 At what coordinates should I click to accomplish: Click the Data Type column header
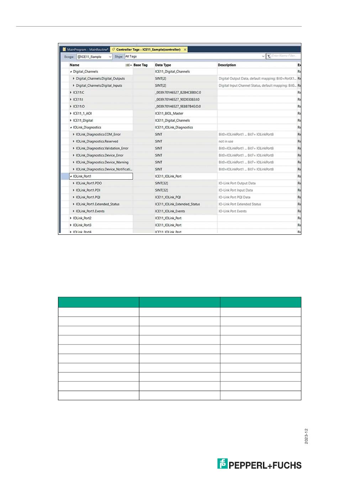pos(186,65)
